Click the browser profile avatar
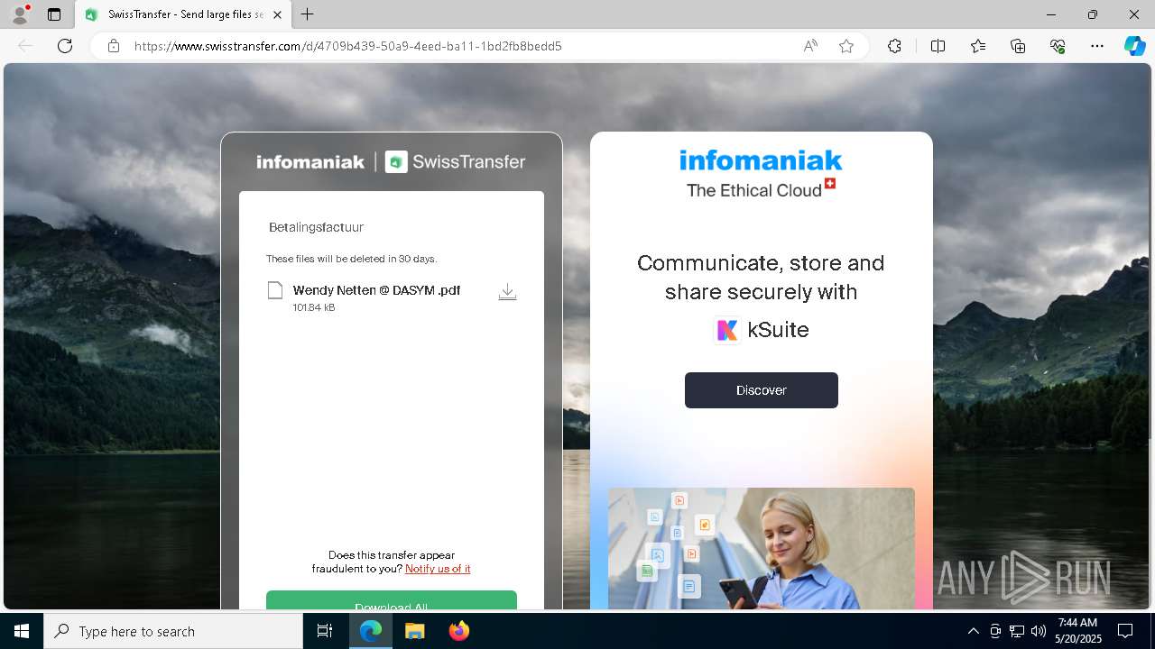This screenshot has width=1155, height=649. pos(20,14)
